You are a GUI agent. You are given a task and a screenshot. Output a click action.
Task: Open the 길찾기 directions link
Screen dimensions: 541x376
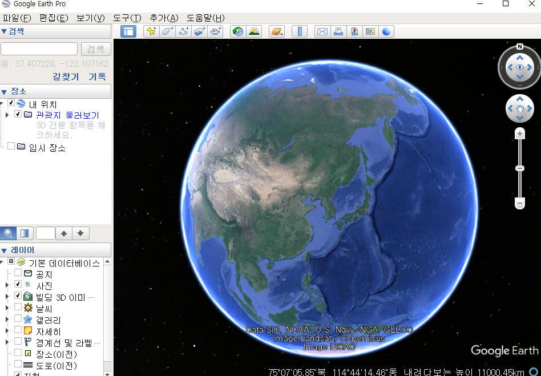click(66, 76)
